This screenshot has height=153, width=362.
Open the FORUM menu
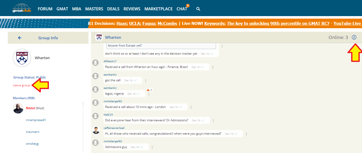point(45,9)
